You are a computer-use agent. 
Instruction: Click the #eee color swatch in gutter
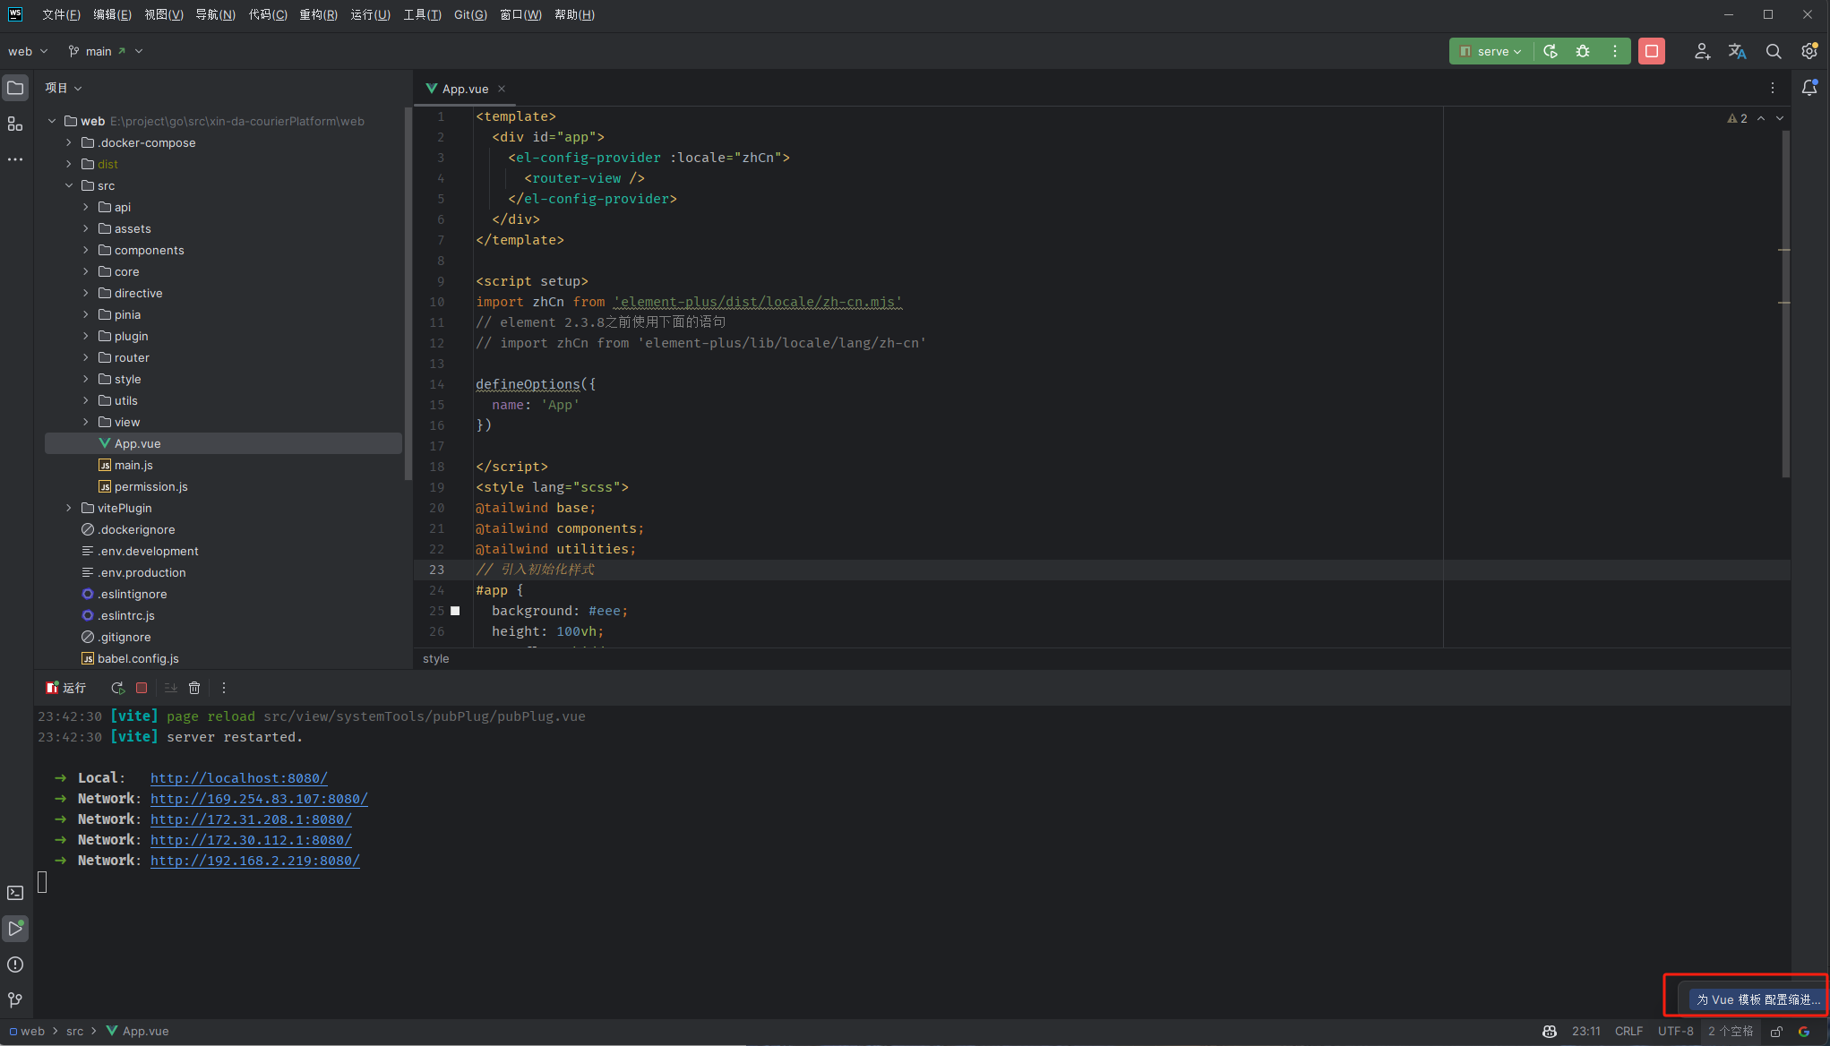pos(455,611)
